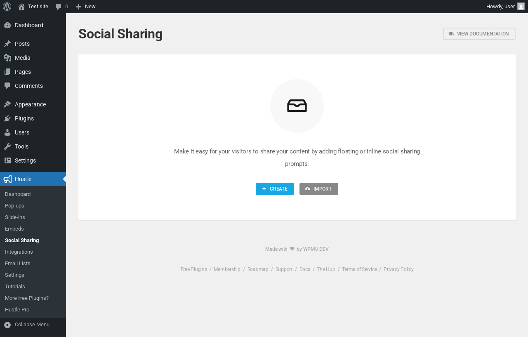
Task: Click the empty inbox tray illustration
Action: point(297,106)
